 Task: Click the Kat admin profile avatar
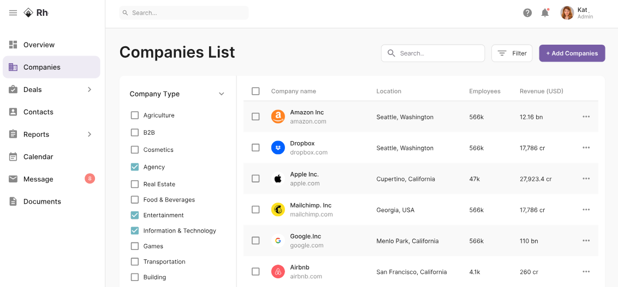[567, 13]
